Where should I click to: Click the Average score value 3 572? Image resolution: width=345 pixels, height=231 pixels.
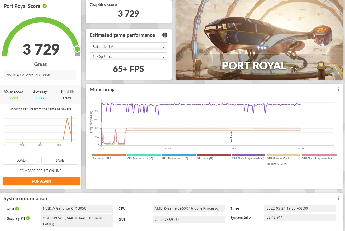[x=40, y=98]
